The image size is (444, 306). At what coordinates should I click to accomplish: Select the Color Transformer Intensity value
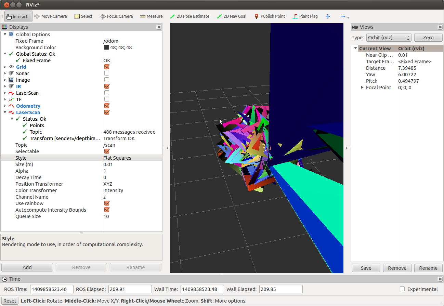113,190
